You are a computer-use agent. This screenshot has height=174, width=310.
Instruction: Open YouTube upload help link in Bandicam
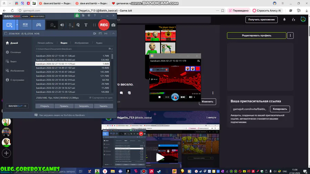click(60, 115)
